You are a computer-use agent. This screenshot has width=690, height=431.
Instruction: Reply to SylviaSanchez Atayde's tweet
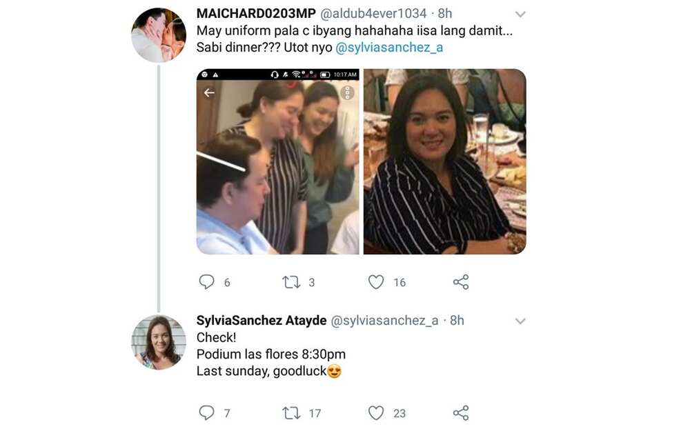(206, 412)
